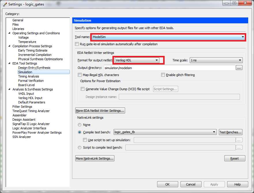Select Early Timing Estimate
Screen dimensions: 254x193
[x=33, y=50]
